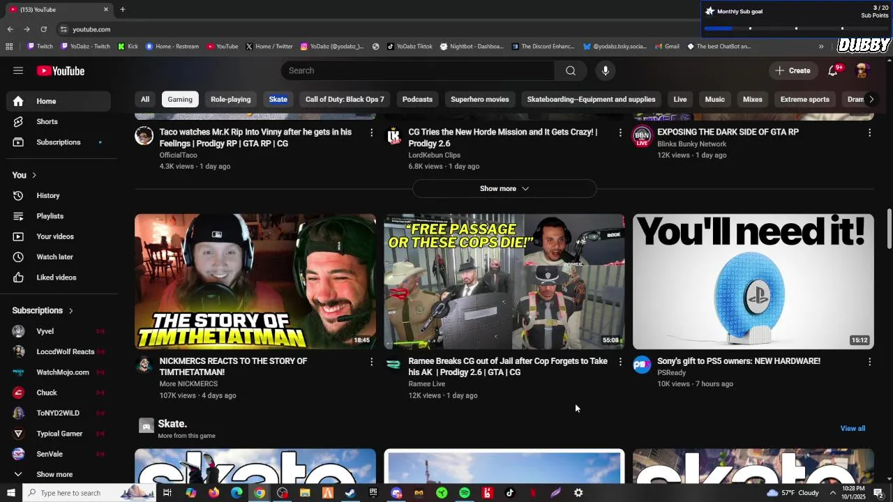Open Gmail bookmark in bookmarks bar

[667, 47]
